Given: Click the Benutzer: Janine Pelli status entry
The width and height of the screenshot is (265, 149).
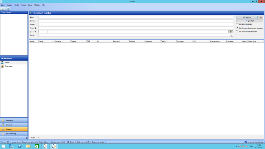Looking at the screenshot, I should point(58,142).
